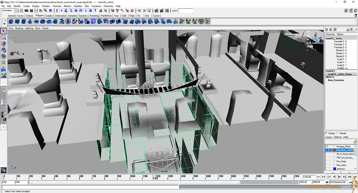
Task: Choose the Rotate tool in toolbox
Action: pos(4,50)
